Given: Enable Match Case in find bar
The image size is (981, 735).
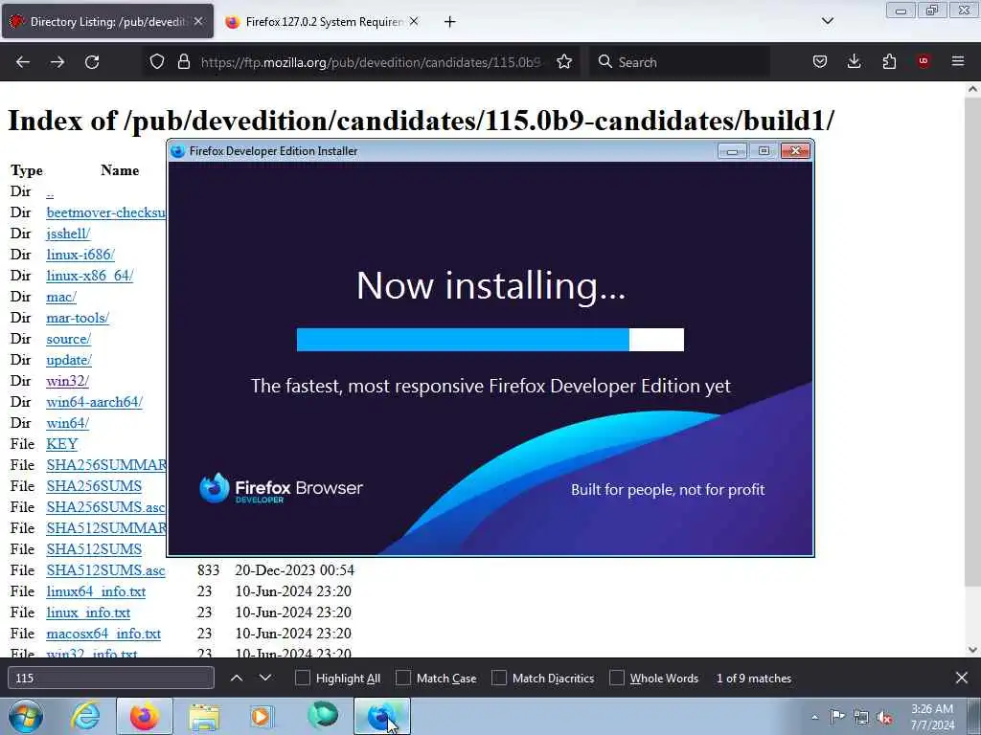Looking at the screenshot, I should [403, 679].
